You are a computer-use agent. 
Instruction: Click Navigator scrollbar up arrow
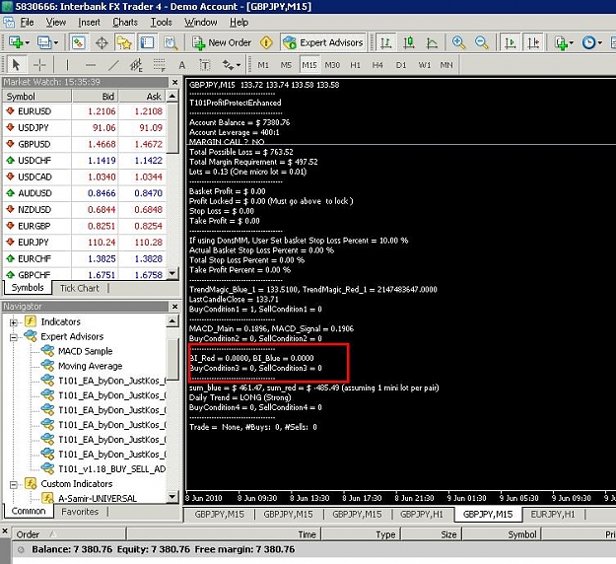(172, 321)
